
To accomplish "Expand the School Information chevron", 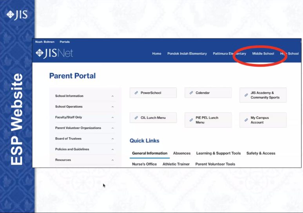I will point(112,96).
